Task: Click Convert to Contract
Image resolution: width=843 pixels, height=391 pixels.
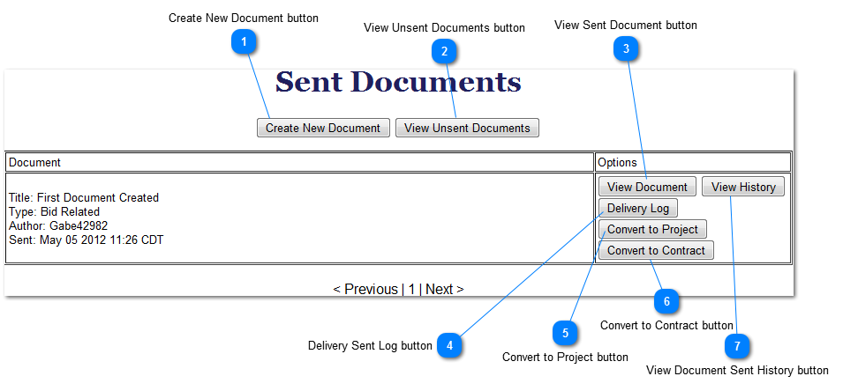Action: [656, 250]
